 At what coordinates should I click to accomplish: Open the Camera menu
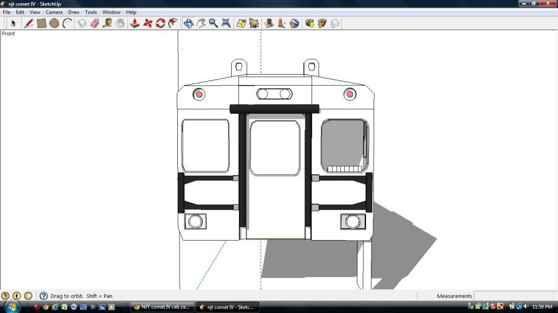[x=53, y=12]
